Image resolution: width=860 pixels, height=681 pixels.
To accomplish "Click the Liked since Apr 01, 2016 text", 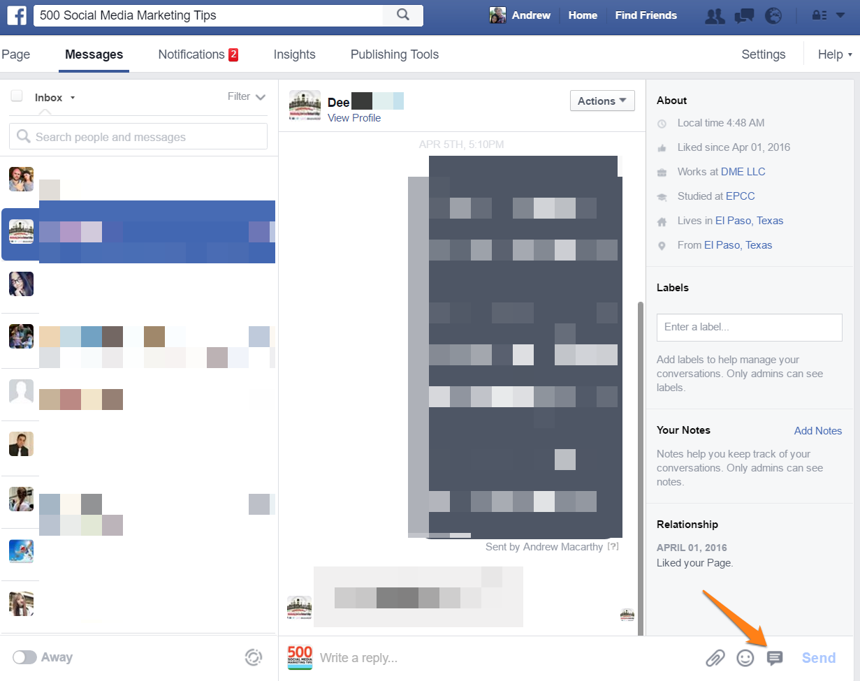I will coord(734,147).
